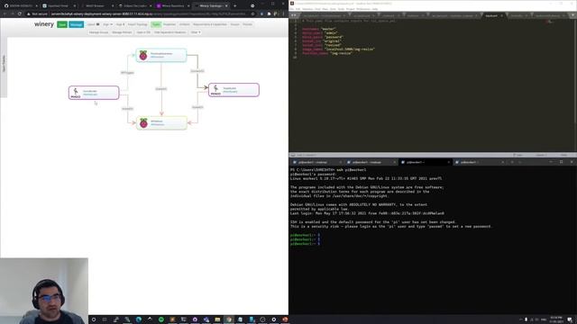Open Microsoft Edge from the taskbar
The height and width of the screenshot is (324, 577).
[139, 319]
